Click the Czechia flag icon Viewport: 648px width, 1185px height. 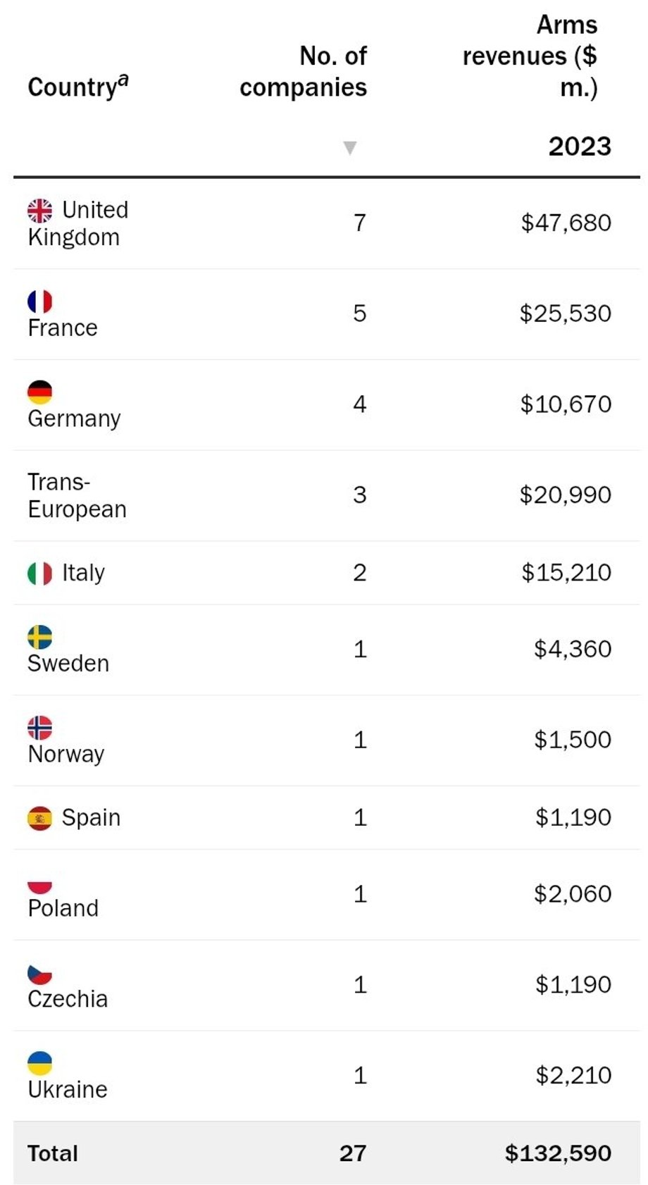pos(40,974)
